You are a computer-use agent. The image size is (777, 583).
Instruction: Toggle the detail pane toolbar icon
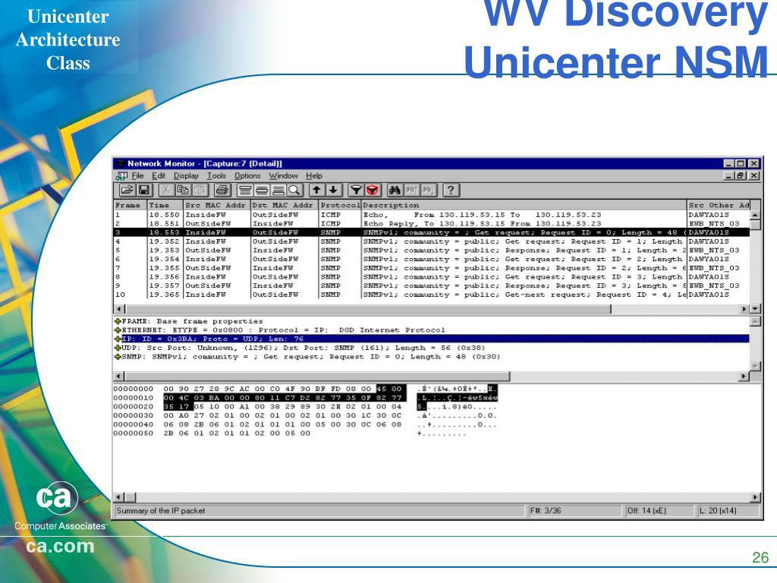pyautogui.click(x=262, y=191)
